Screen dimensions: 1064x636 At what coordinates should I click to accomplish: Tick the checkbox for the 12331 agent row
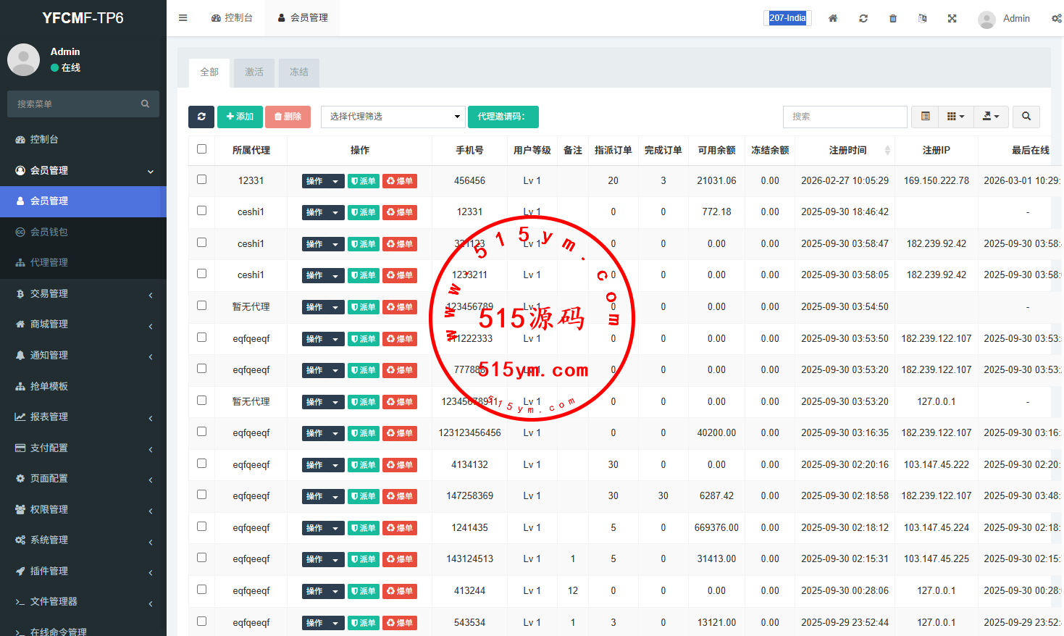(202, 180)
